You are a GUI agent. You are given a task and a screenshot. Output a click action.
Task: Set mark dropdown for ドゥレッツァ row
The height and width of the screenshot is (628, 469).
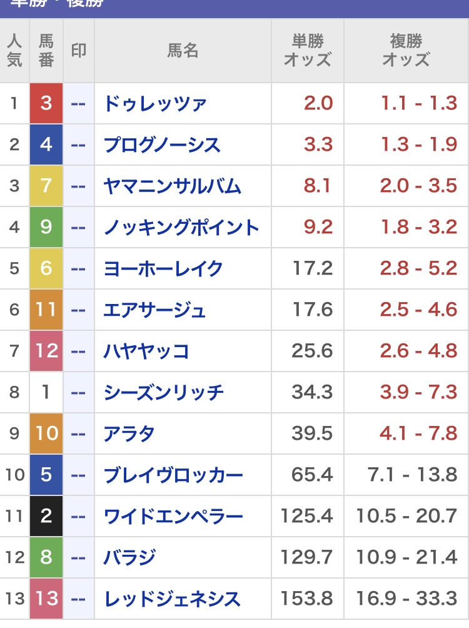click(78, 103)
